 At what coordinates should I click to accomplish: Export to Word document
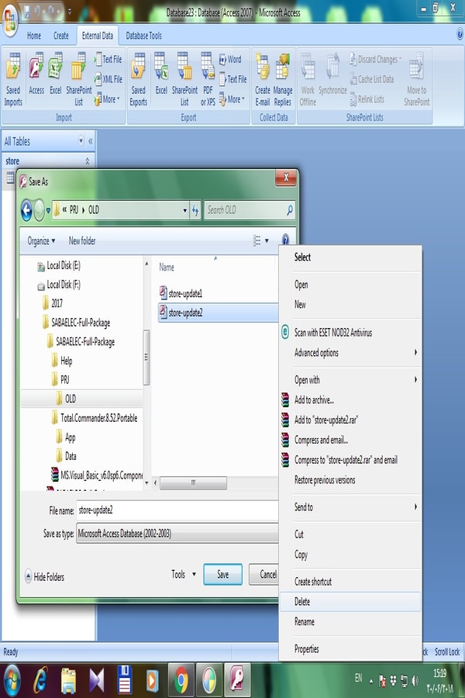coord(230,59)
